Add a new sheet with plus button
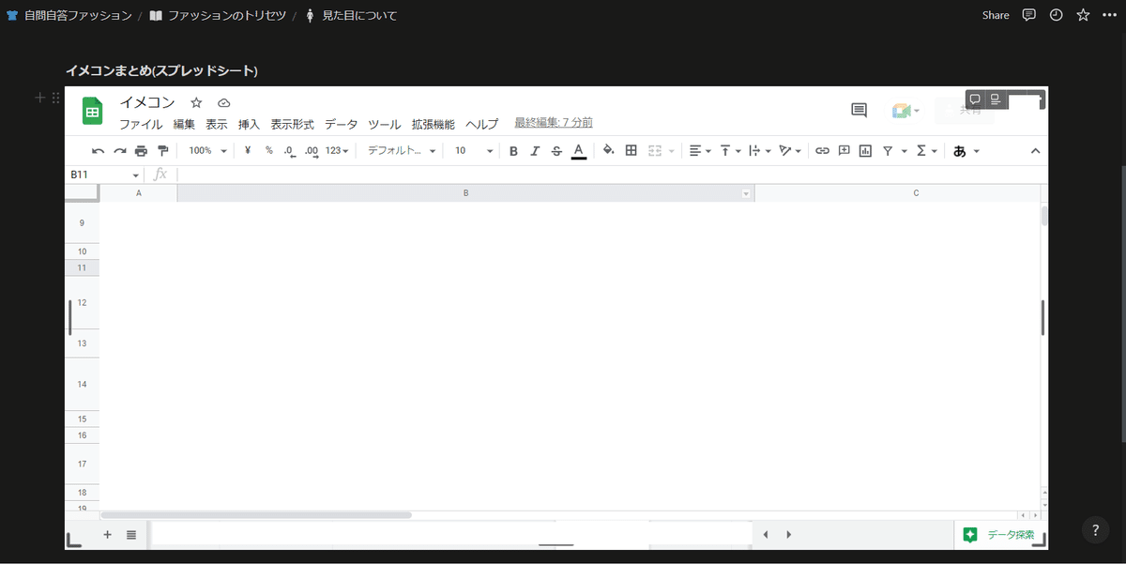The image size is (1126, 564). point(107,534)
